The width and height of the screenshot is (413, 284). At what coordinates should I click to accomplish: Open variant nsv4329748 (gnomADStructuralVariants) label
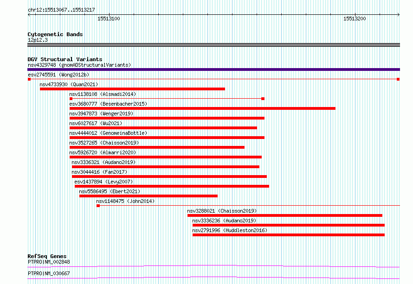pyautogui.click(x=79, y=65)
